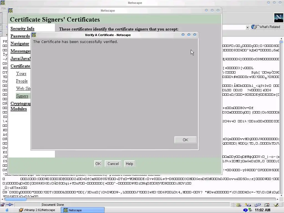Screen dimensions: 284x213
Task: Switch to the Winamp 2.62/Netscape taskbar item
Action: 37,210
